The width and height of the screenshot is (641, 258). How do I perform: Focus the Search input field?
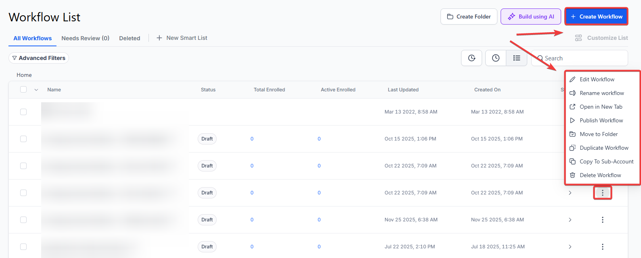click(583, 58)
